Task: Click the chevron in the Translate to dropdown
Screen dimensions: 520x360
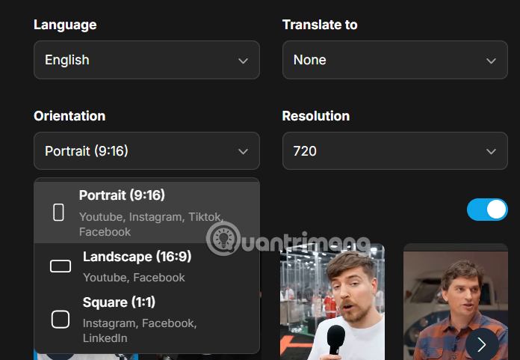Action: tap(491, 61)
